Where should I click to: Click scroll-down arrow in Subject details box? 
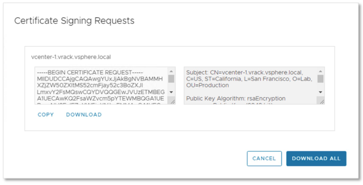tap(320, 92)
